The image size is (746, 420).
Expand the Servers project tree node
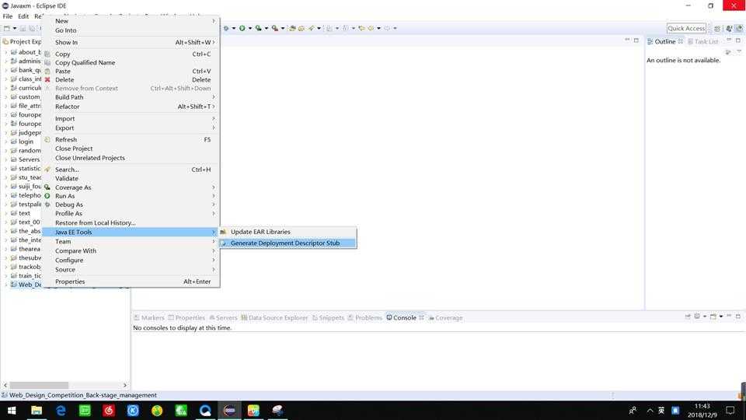[x=5, y=159]
